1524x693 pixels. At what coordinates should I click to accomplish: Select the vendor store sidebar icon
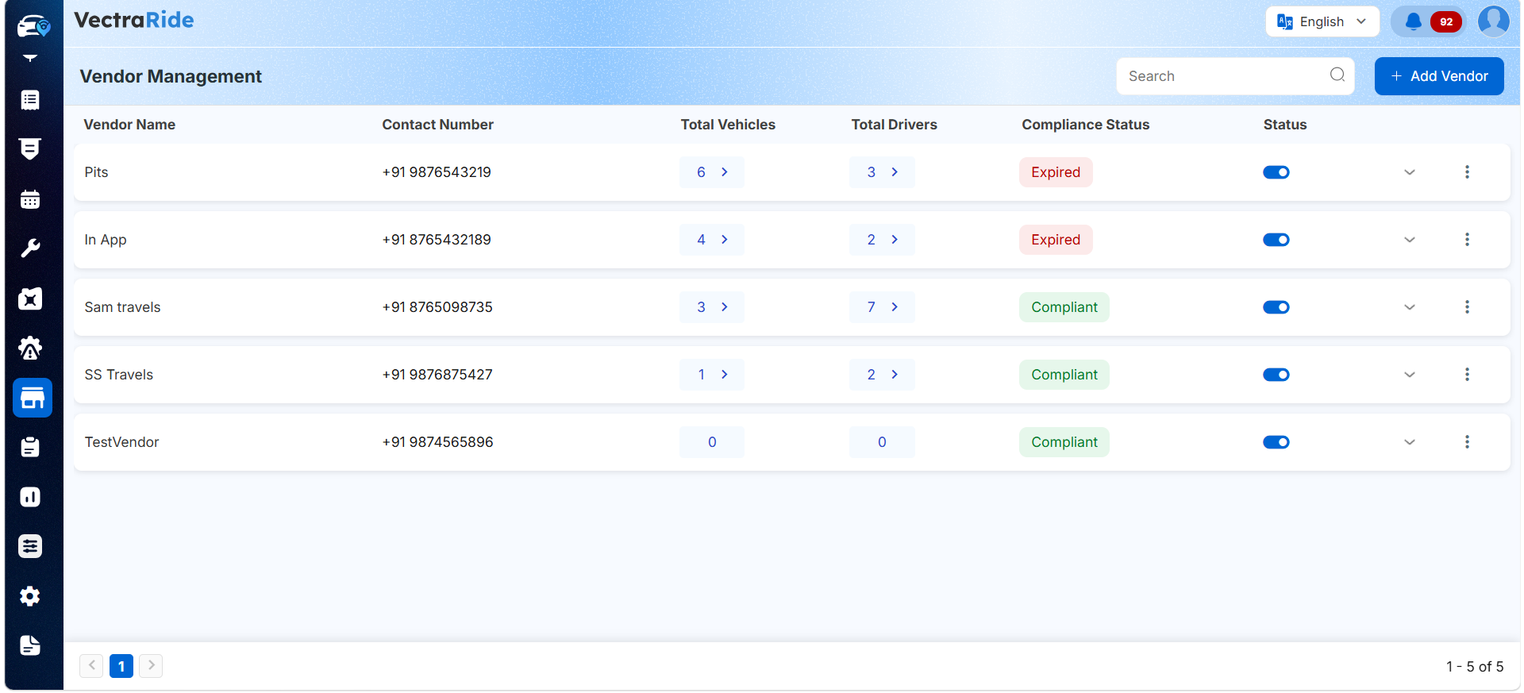pyautogui.click(x=33, y=398)
